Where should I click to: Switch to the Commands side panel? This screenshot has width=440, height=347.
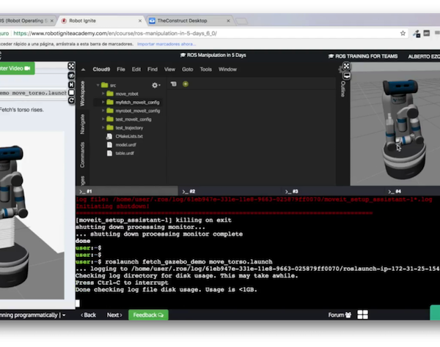click(82, 155)
